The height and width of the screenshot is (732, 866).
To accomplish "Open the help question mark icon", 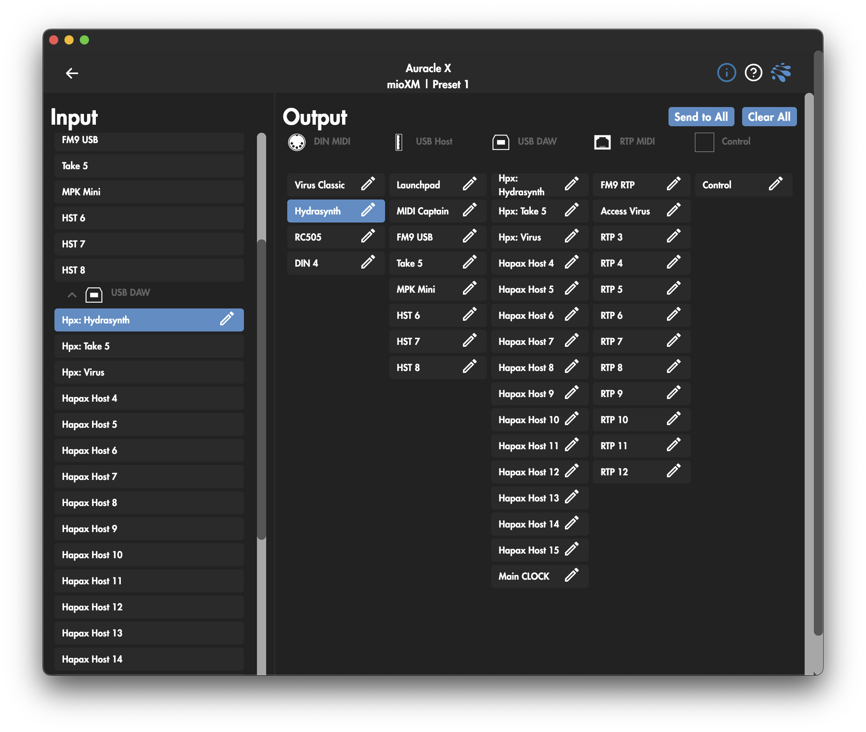I will click(x=753, y=73).
